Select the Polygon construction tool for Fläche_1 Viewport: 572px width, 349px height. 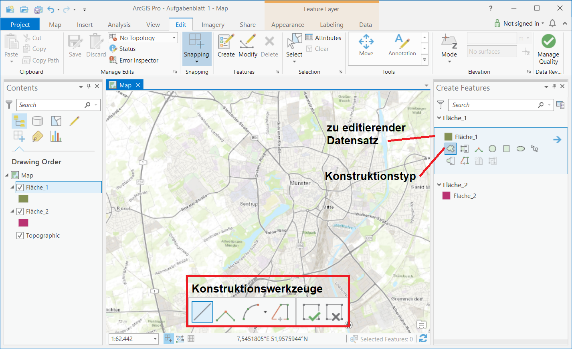(x=451, y=149)
